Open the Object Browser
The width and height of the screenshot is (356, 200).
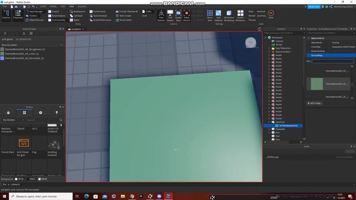tap(34, 20)
